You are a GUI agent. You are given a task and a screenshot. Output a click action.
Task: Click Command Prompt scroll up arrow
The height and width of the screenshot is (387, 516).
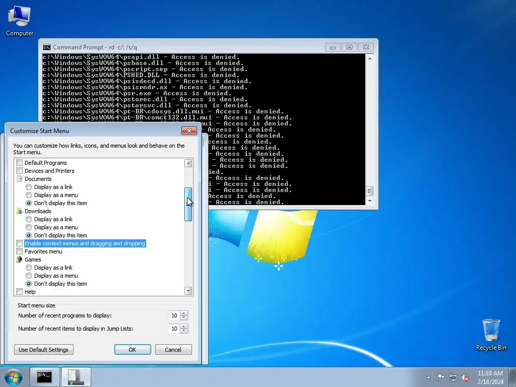(370, 58)
